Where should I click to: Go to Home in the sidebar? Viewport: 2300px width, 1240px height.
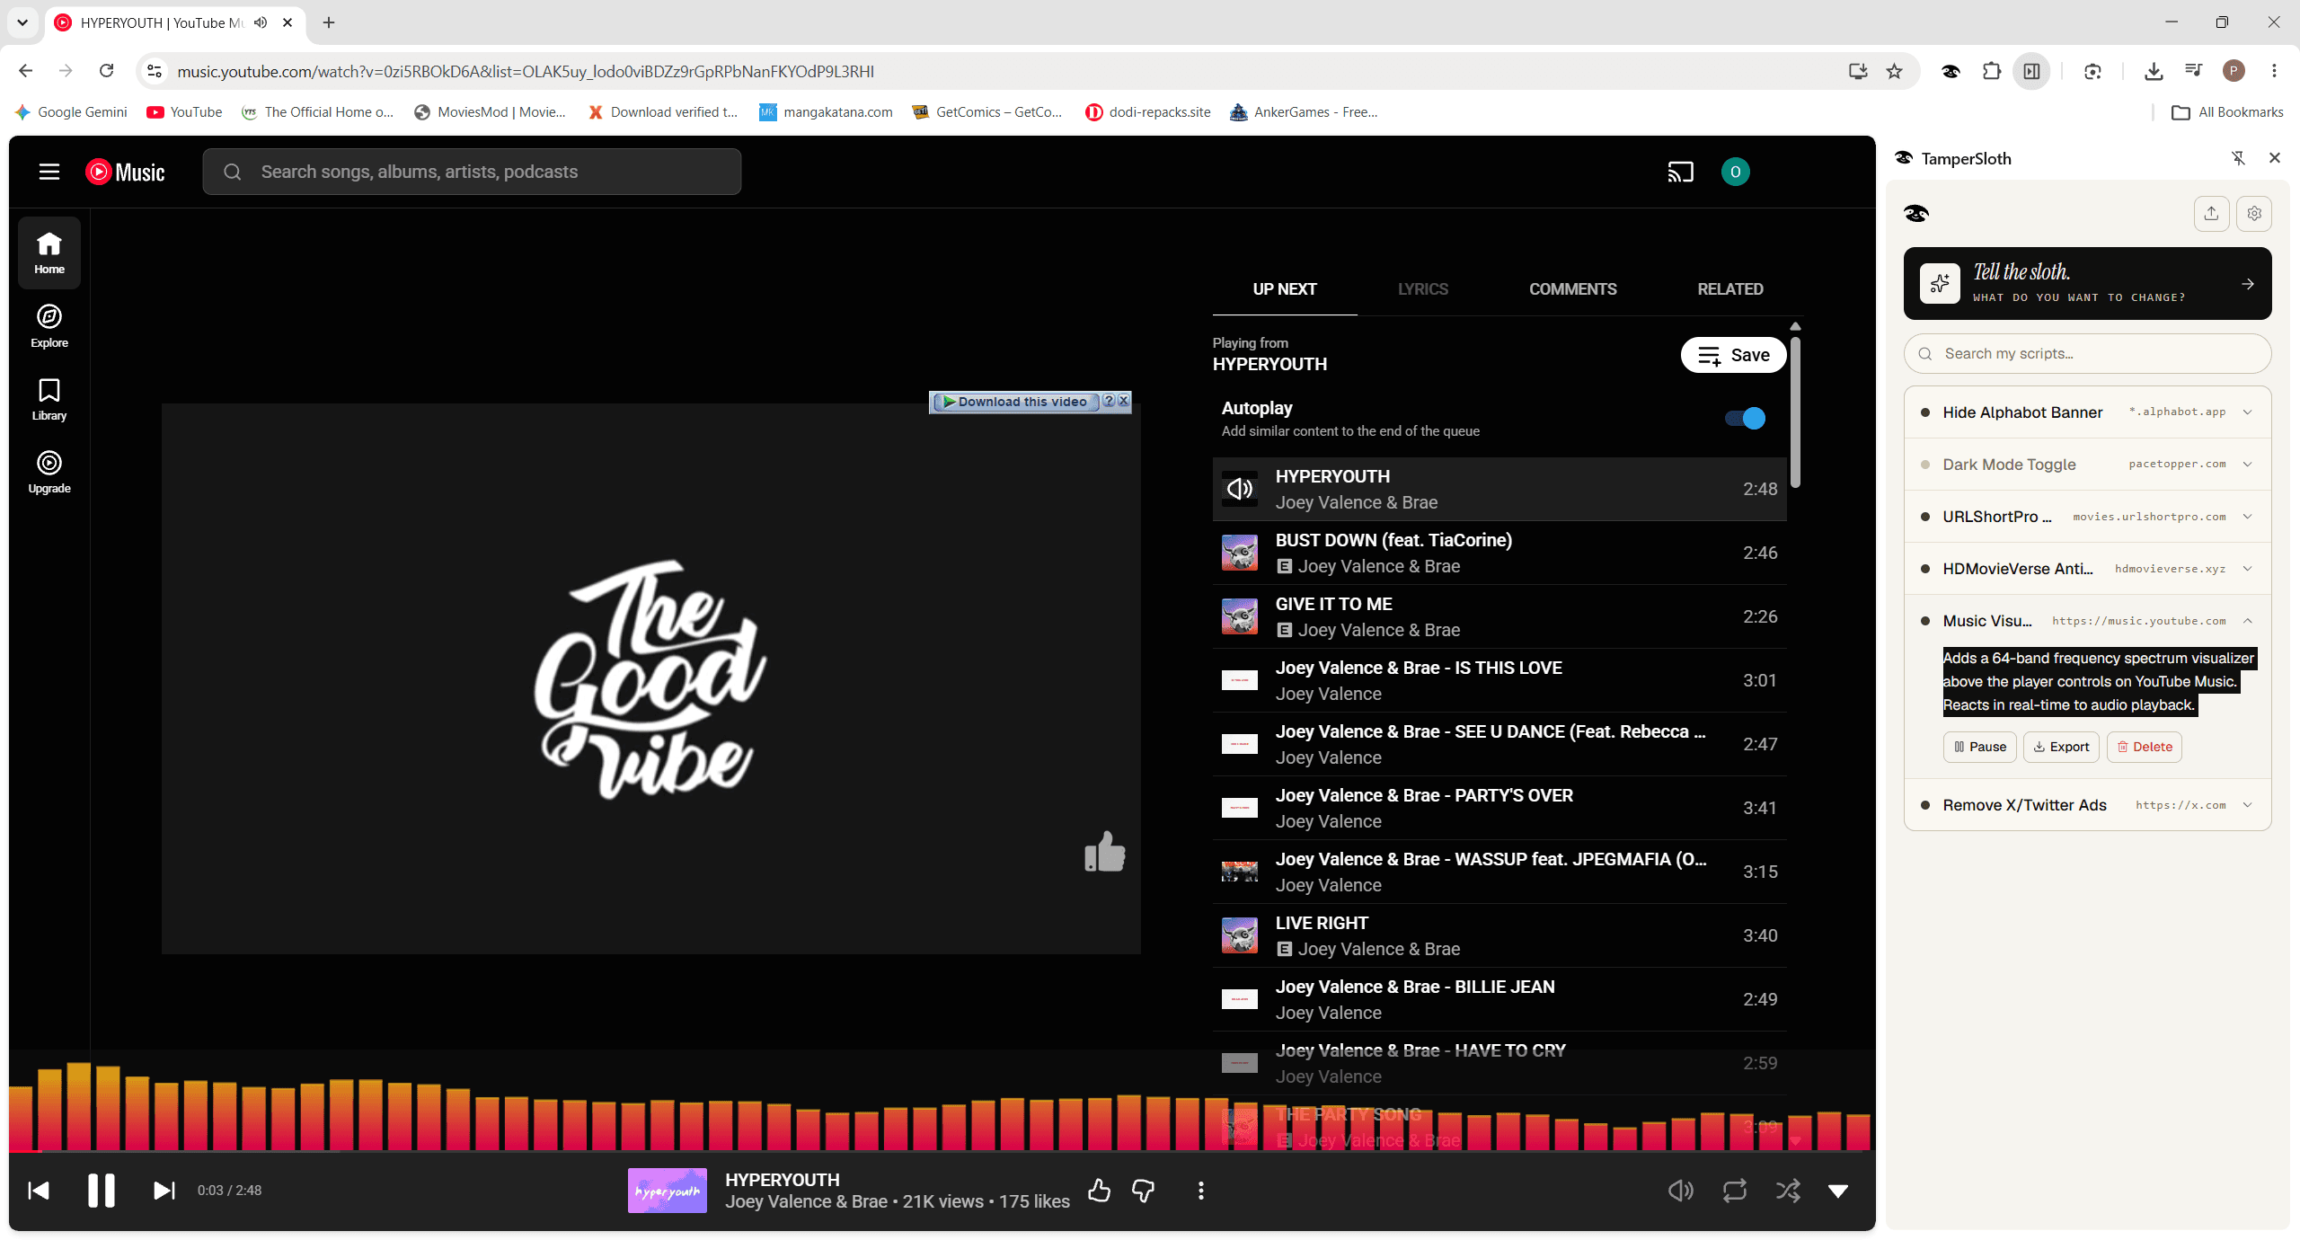coord(49,252)
